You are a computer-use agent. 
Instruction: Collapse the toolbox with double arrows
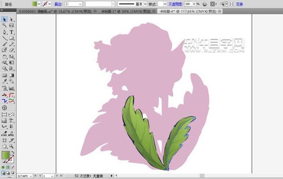[2, 10]
